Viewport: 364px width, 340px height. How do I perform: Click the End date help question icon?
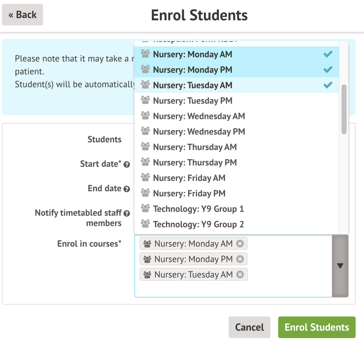pyautogui.click(x=127, y=189)
